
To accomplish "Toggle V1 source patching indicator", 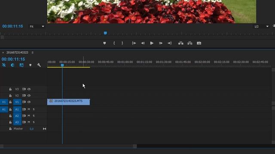I will 4,102.
